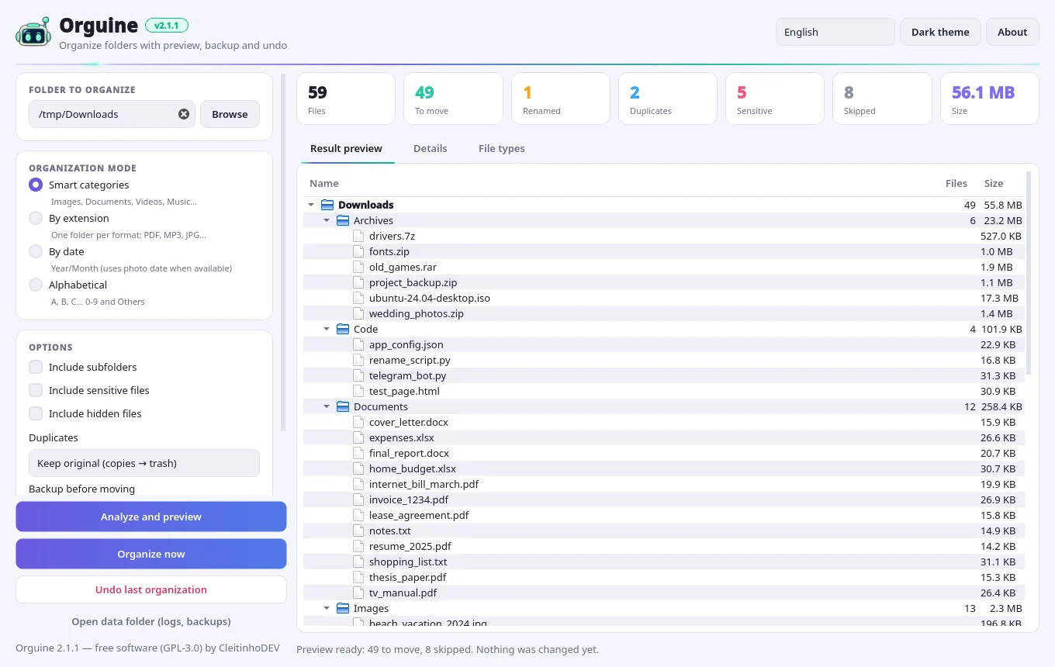
Task: Click the file icon beside drivers.7z
Action: 358,236
